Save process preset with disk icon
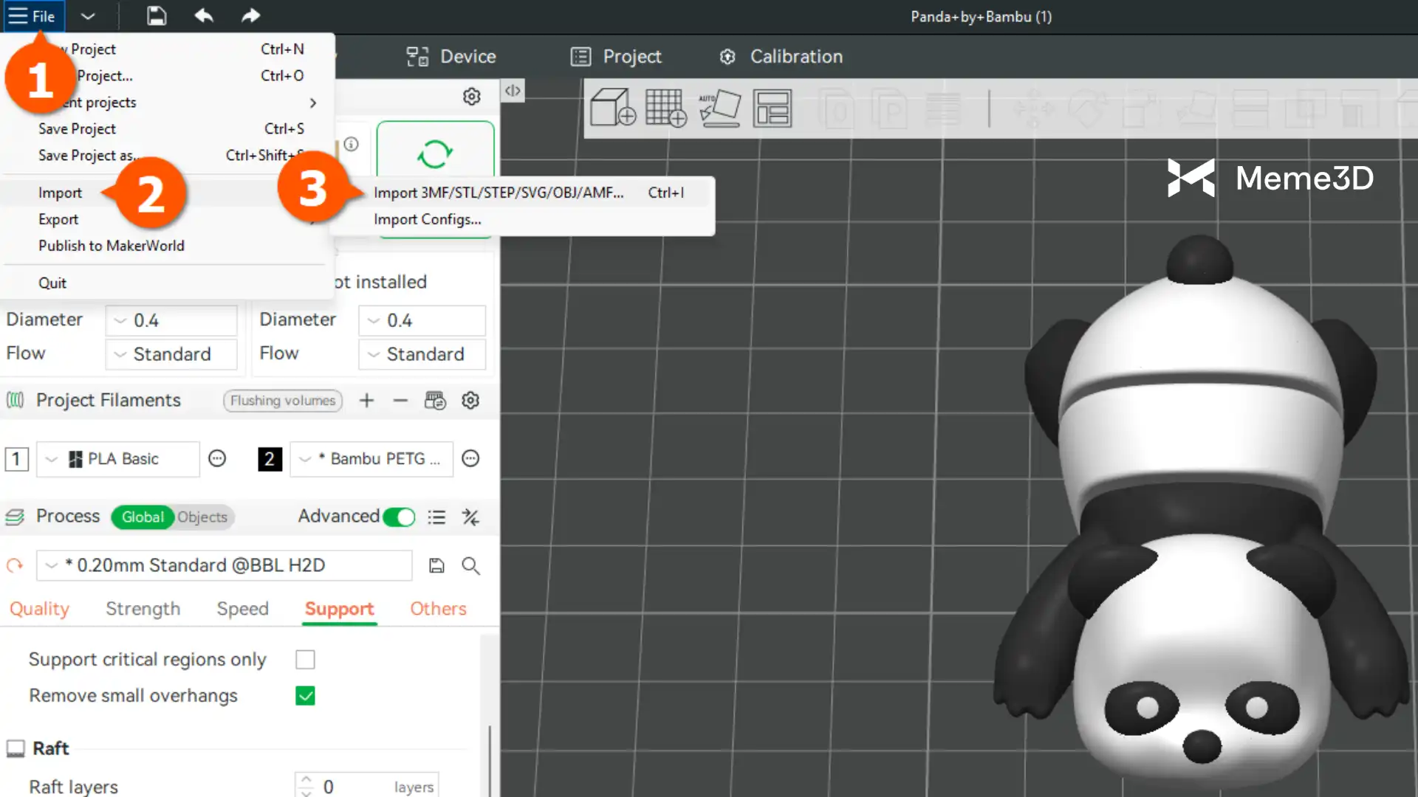The image size is (1418, 797). [436, 566]
